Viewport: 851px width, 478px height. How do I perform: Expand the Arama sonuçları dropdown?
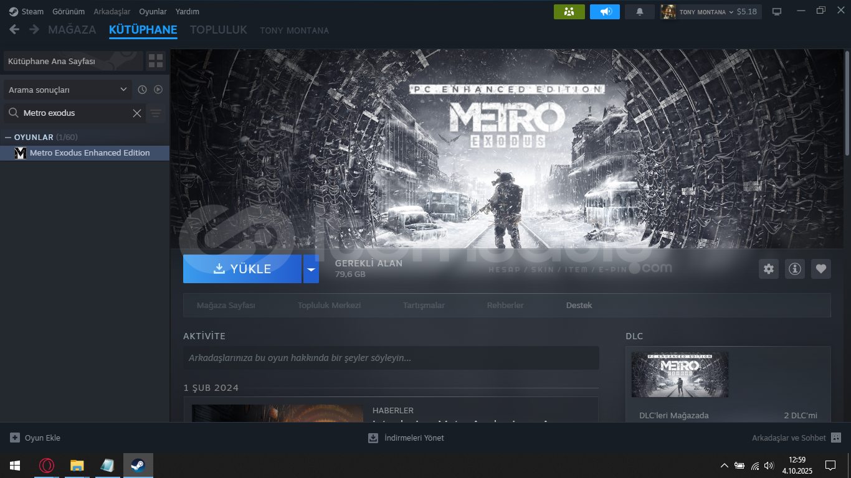[68, 90]
